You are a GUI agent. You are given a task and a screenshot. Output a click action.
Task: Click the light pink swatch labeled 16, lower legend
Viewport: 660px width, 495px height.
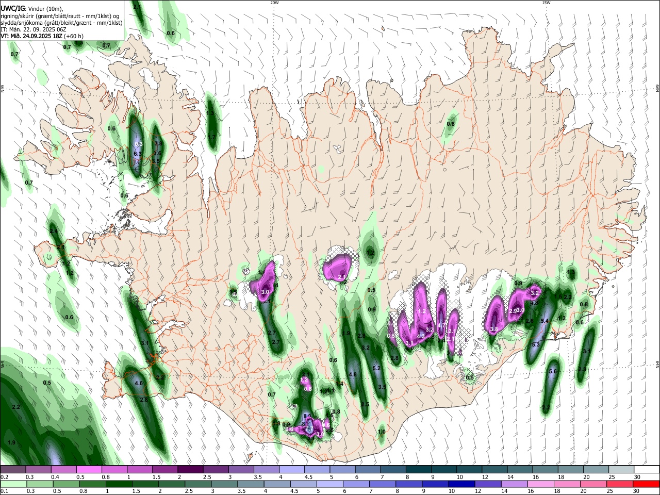(540, 484)
